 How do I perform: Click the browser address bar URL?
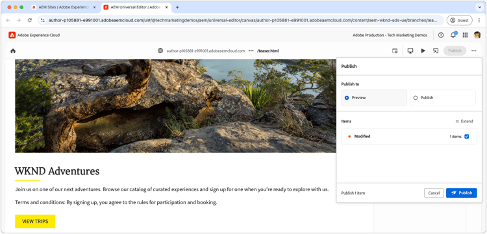coord(243,20)
